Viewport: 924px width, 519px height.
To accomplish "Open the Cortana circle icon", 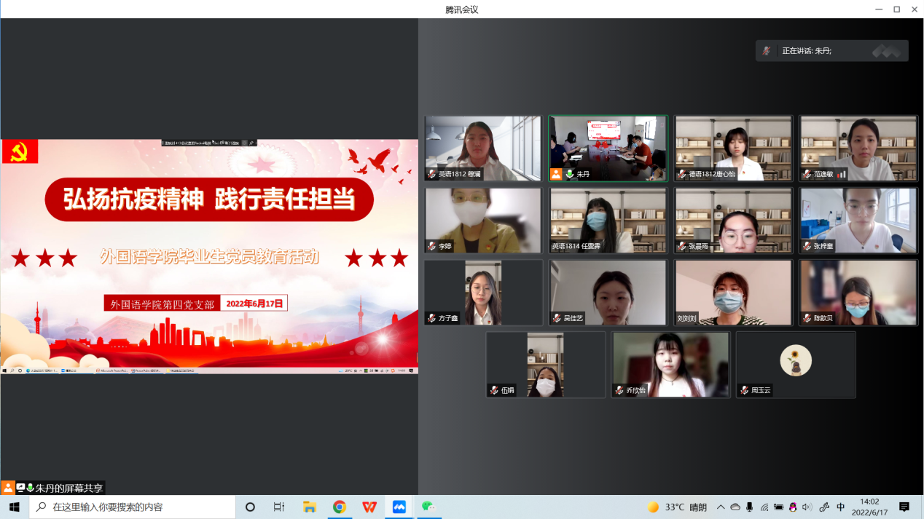I will coord(250,507).
